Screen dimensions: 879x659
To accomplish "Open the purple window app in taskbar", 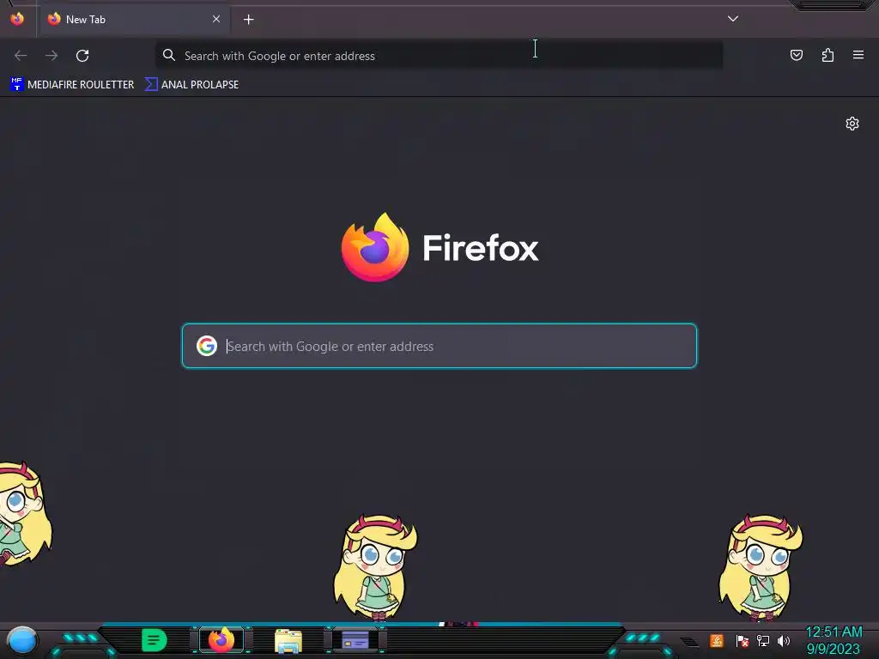I will point(355,640).
